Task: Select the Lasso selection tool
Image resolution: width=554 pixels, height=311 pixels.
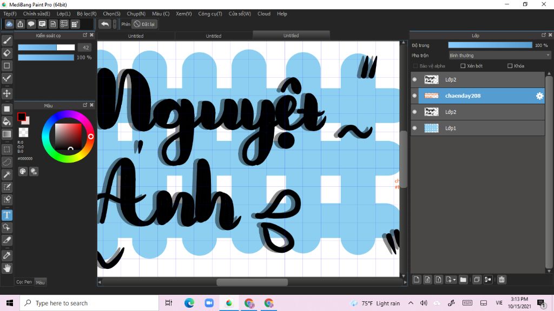Action: tap(6, 162)
